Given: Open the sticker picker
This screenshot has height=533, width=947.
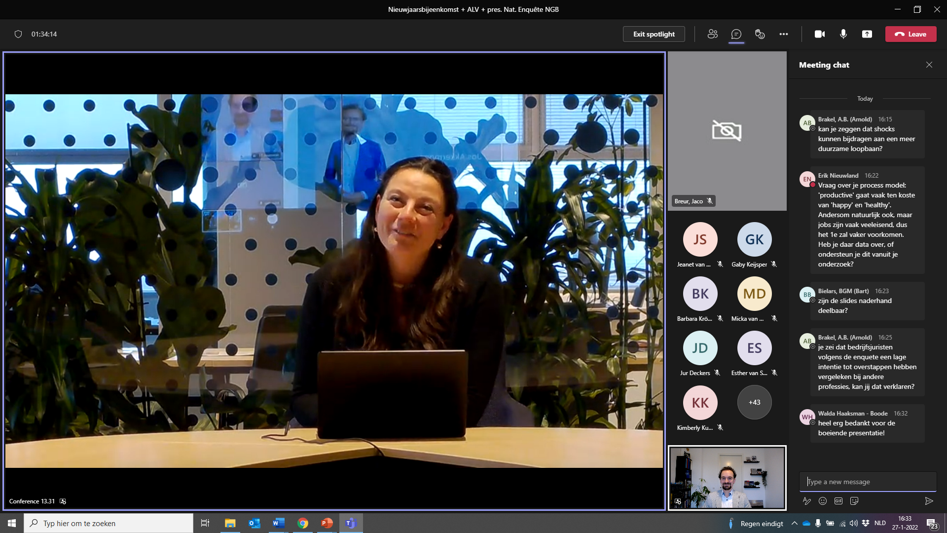Looking at the screenshot, I should point(854,501).
